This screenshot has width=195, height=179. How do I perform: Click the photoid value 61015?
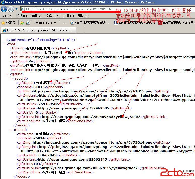point(39,87)
